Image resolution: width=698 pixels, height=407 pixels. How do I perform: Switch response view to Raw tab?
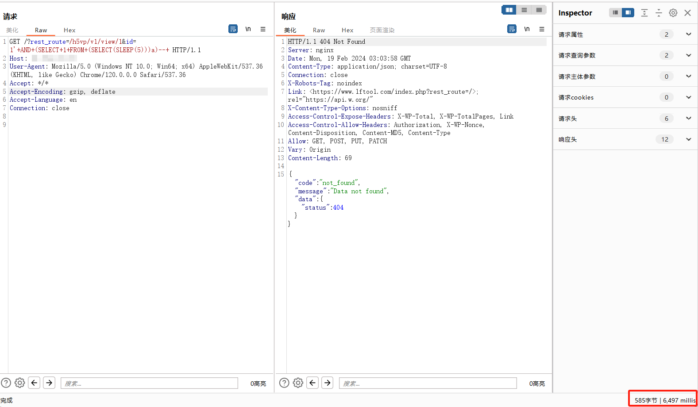[319, 30]
